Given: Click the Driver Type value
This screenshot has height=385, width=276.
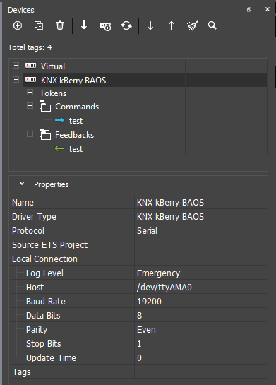Looking at the screenshot, I should (200, 217).
